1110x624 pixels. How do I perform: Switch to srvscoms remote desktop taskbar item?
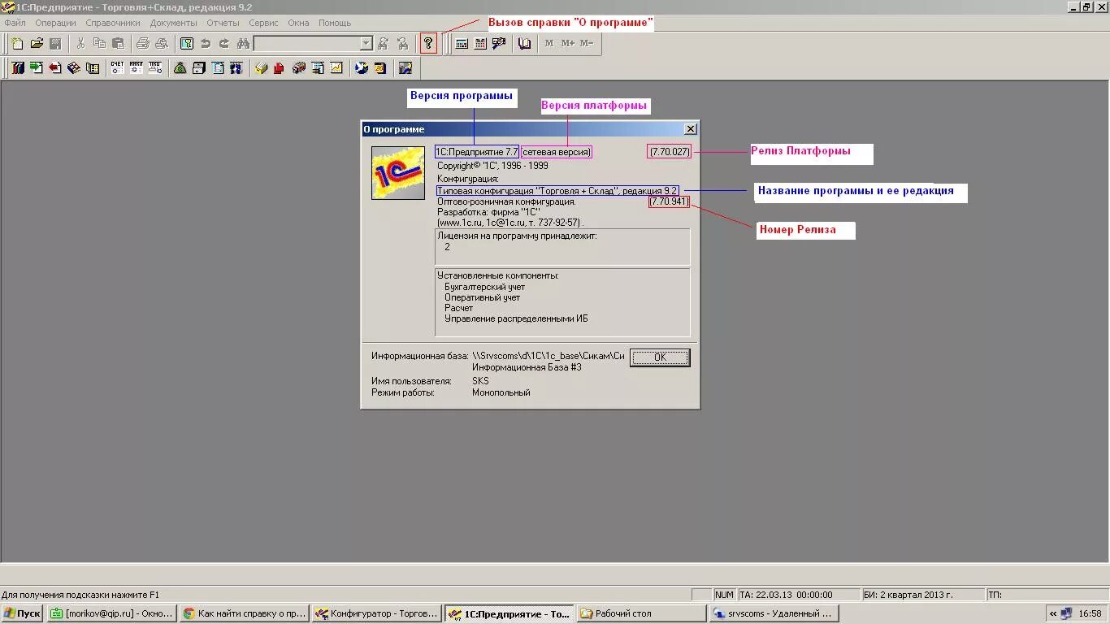[774, 614]
